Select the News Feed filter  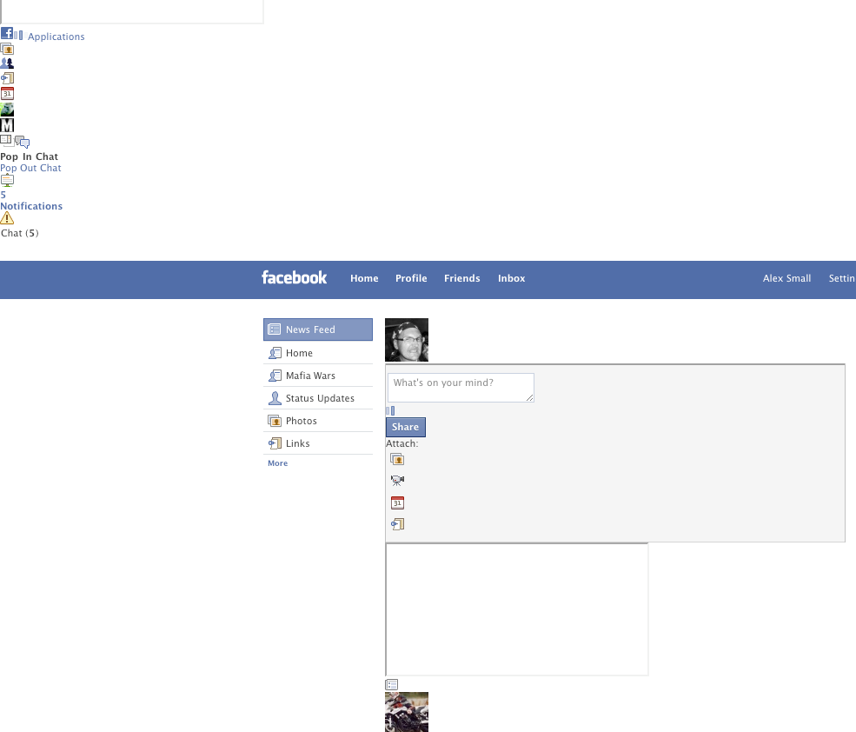318,329
